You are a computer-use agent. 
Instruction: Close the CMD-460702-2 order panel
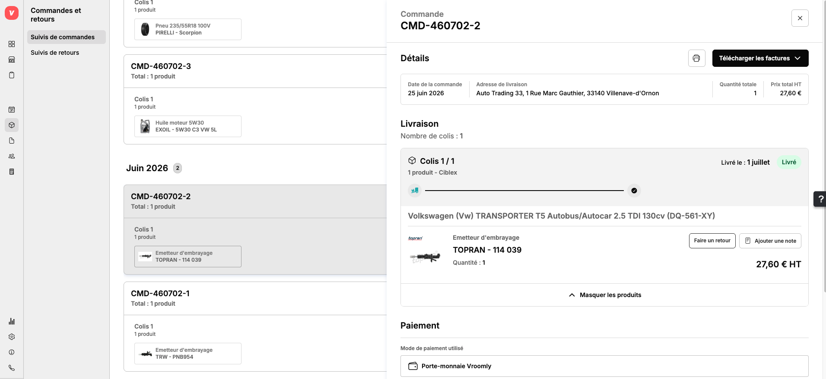(x=800, y=18)
